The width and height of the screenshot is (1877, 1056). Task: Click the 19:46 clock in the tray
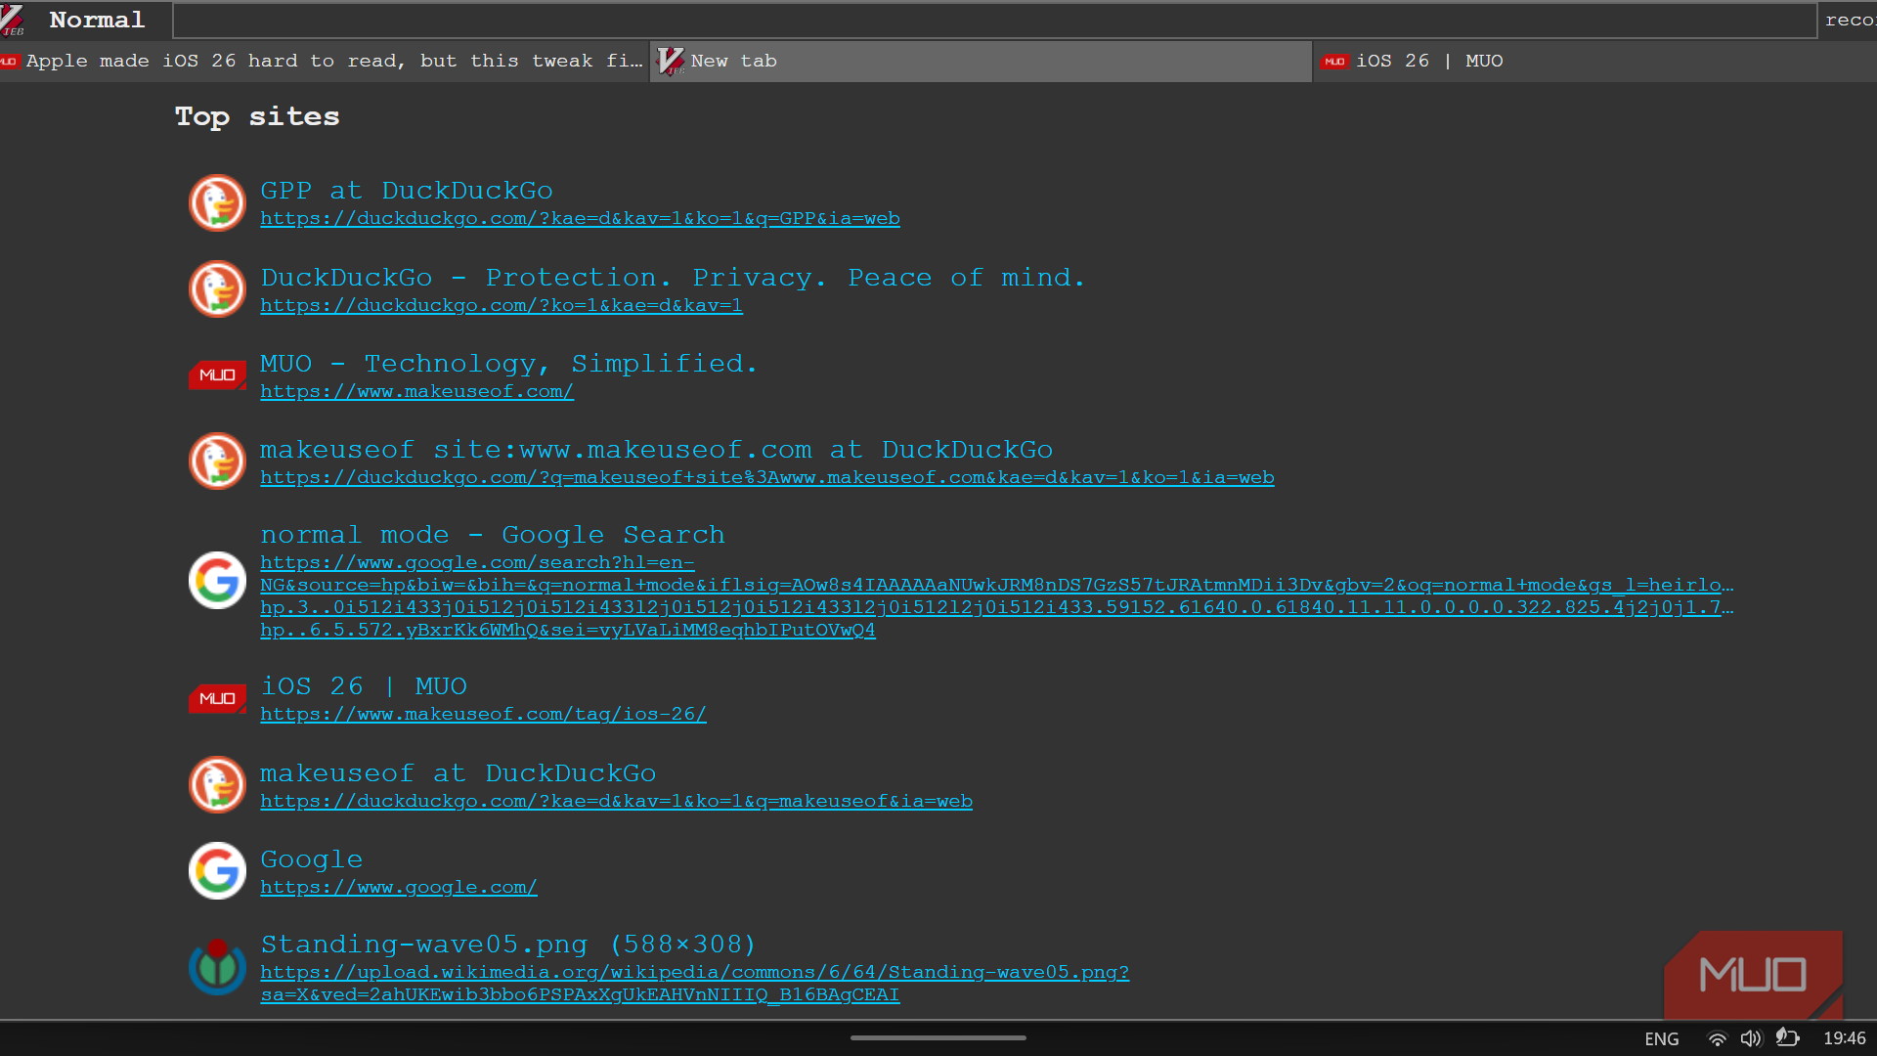(x=1844, y=1038)
